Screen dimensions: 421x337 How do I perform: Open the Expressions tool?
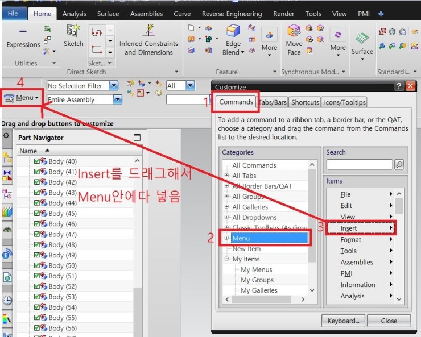click(x=23, y=38)
